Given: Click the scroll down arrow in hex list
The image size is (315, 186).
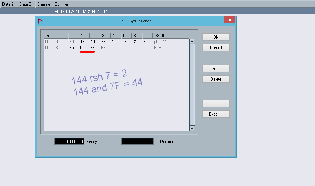Looking at the screenshot, I should (192, 128).
